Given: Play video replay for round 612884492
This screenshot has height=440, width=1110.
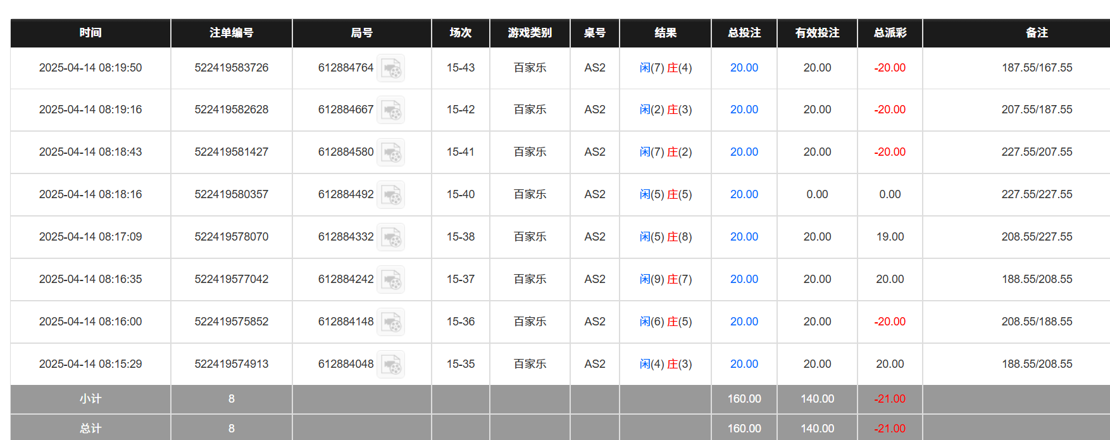Looking at the screenshot, I should [x=390, y=195].
